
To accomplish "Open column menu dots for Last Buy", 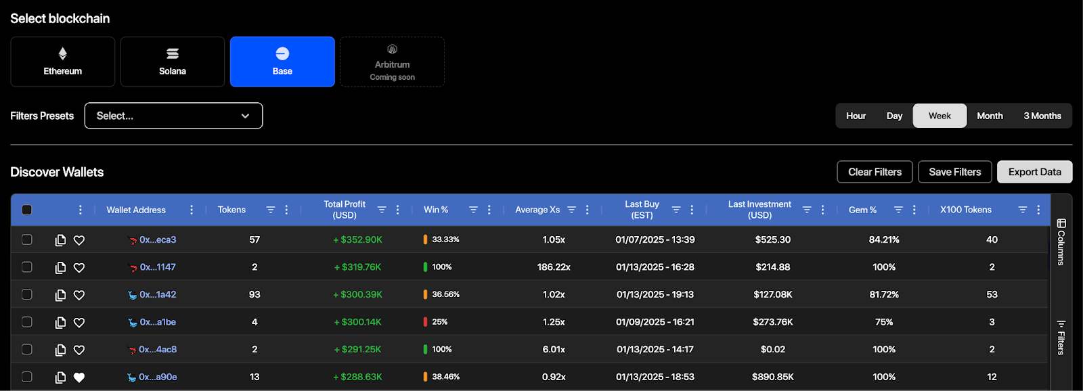I will [x=692, y=210].
